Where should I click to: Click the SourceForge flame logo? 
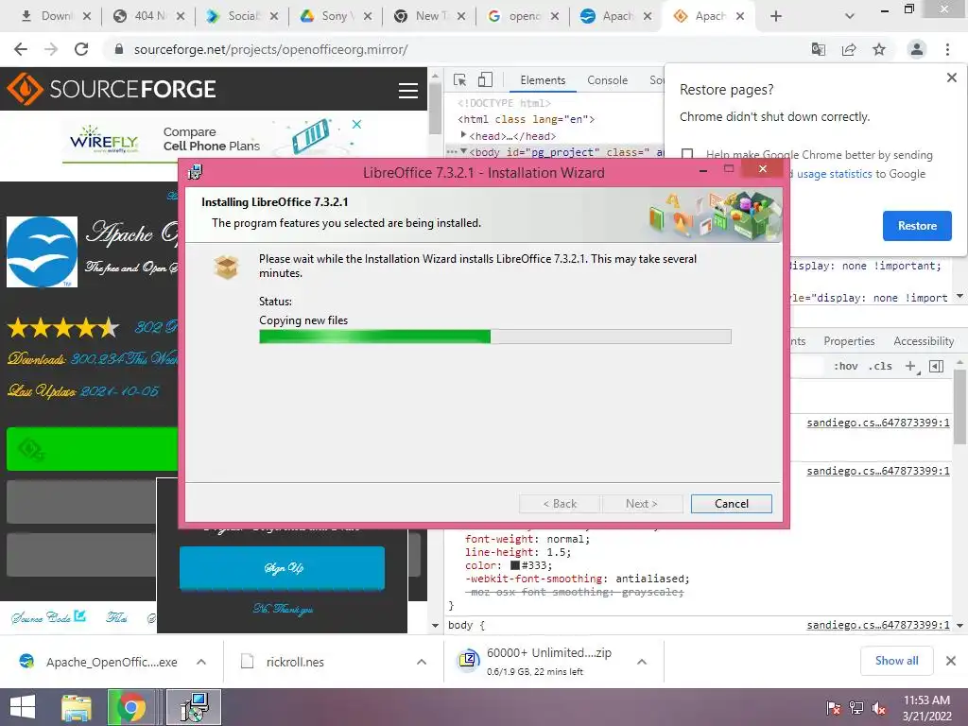(x=25, y=89)
